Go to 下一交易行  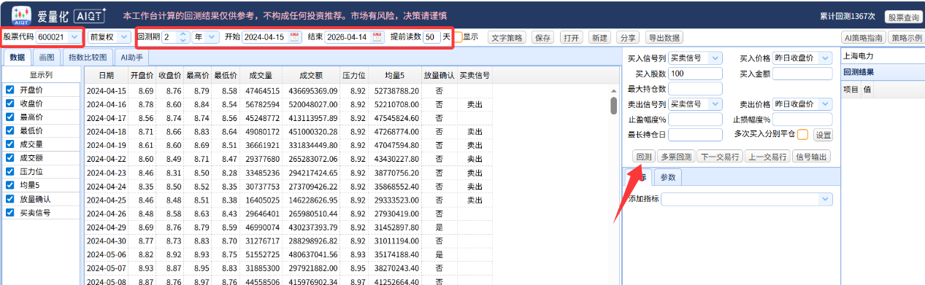(720, 156)
